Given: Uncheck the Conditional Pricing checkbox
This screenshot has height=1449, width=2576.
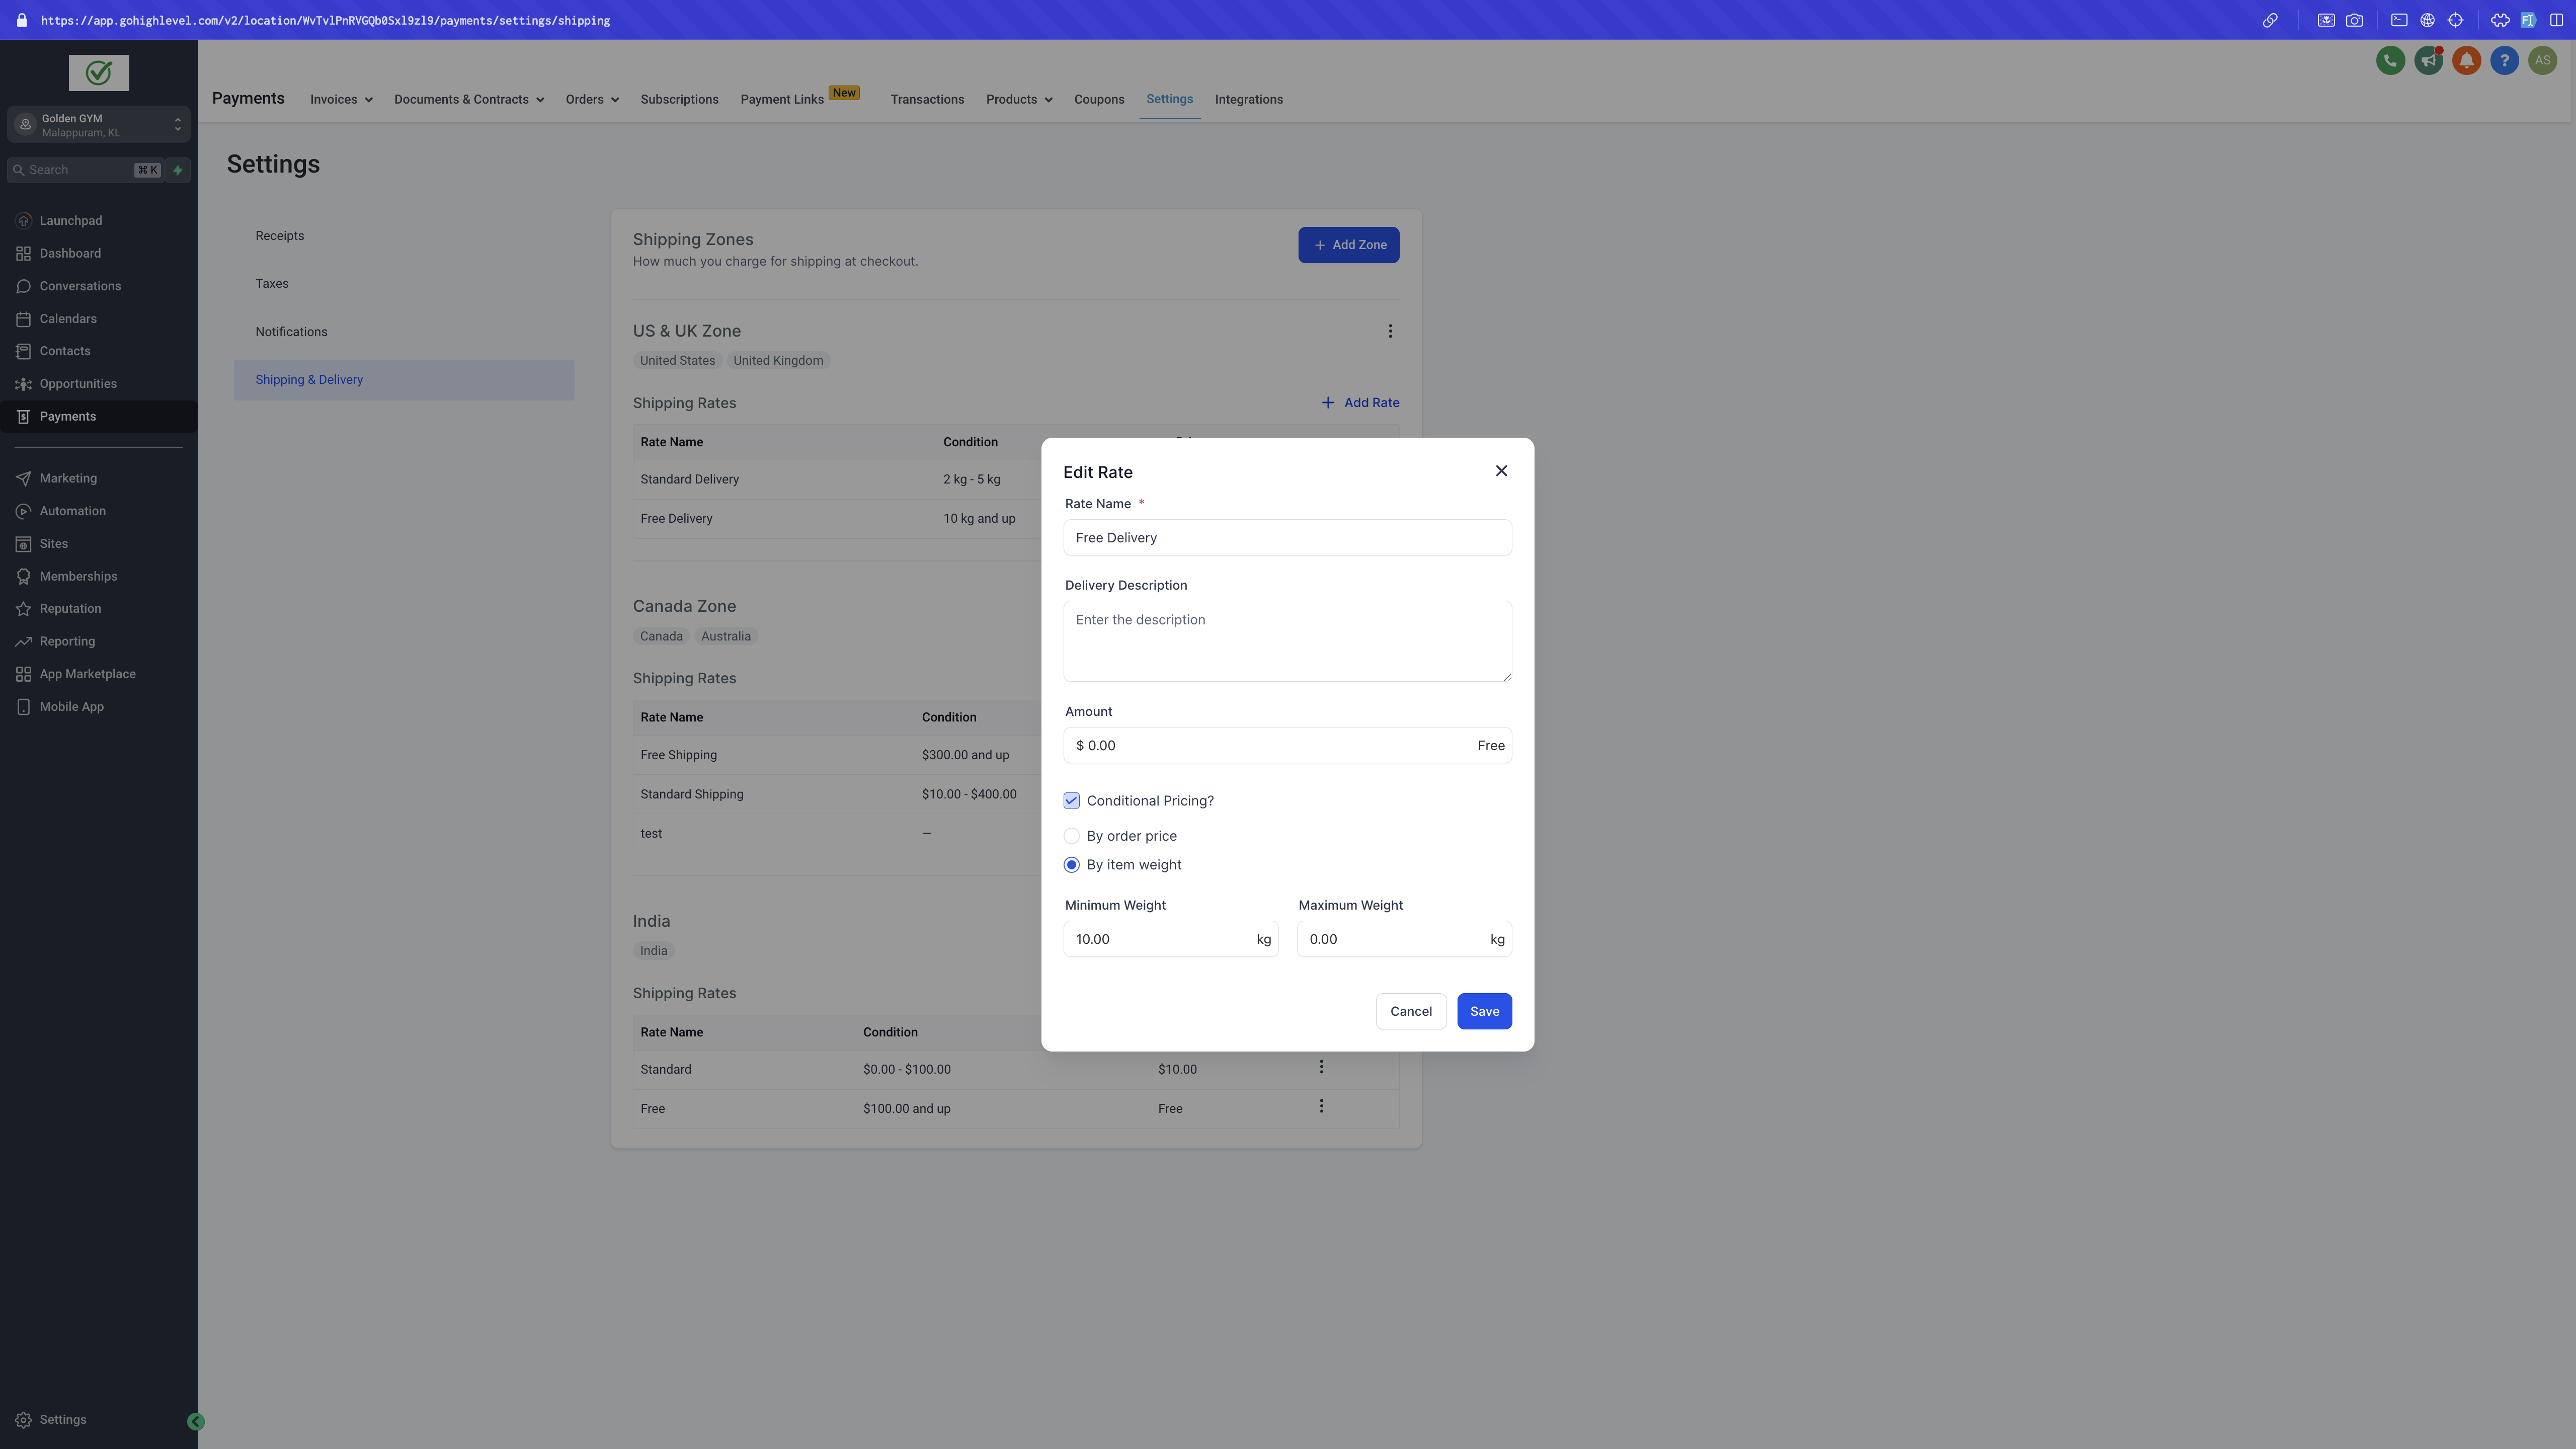Looking at the screenshot, I should 1071,801.
